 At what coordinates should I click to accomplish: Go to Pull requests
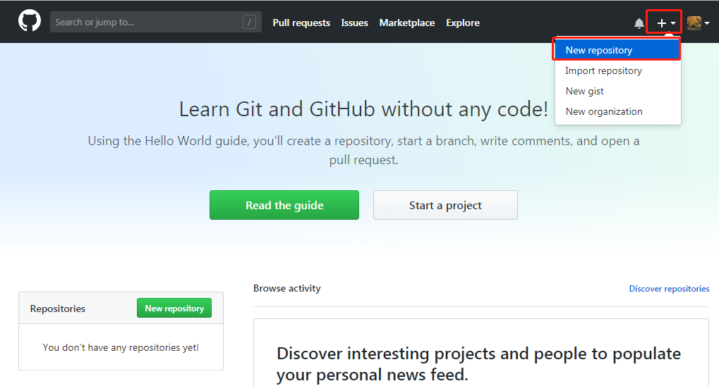(x=301, y=23)
